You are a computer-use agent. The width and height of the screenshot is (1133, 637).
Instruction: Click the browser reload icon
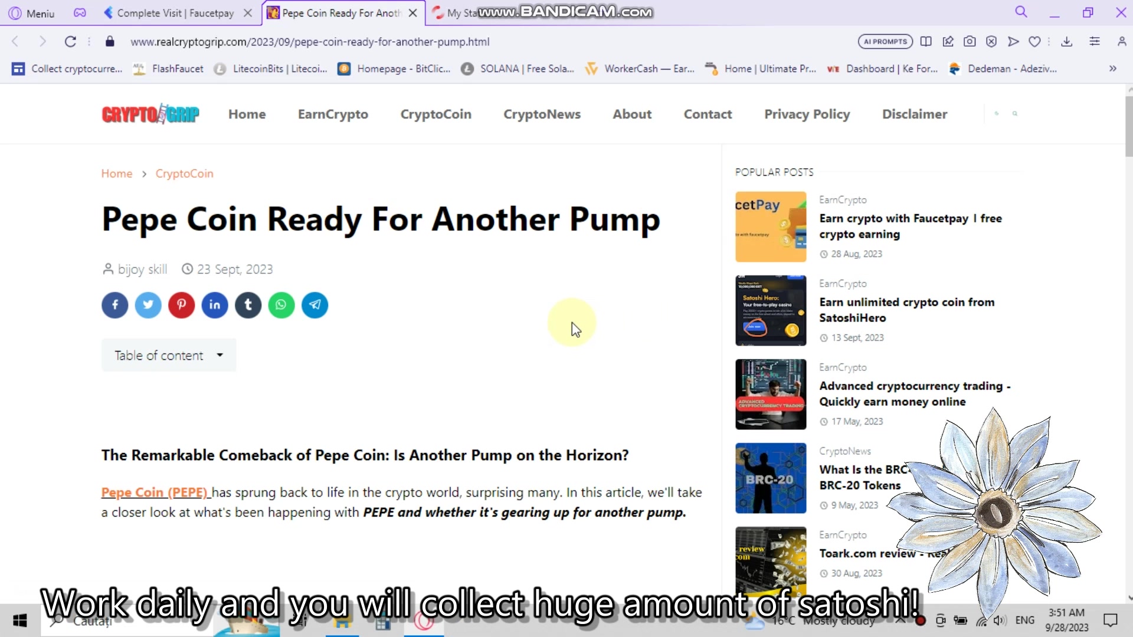pos(70,41)
